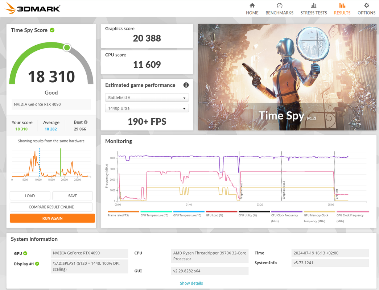Click the Best score 29 066
The image size is (379, 290).
pyautogui.click(x=80, y=129)
